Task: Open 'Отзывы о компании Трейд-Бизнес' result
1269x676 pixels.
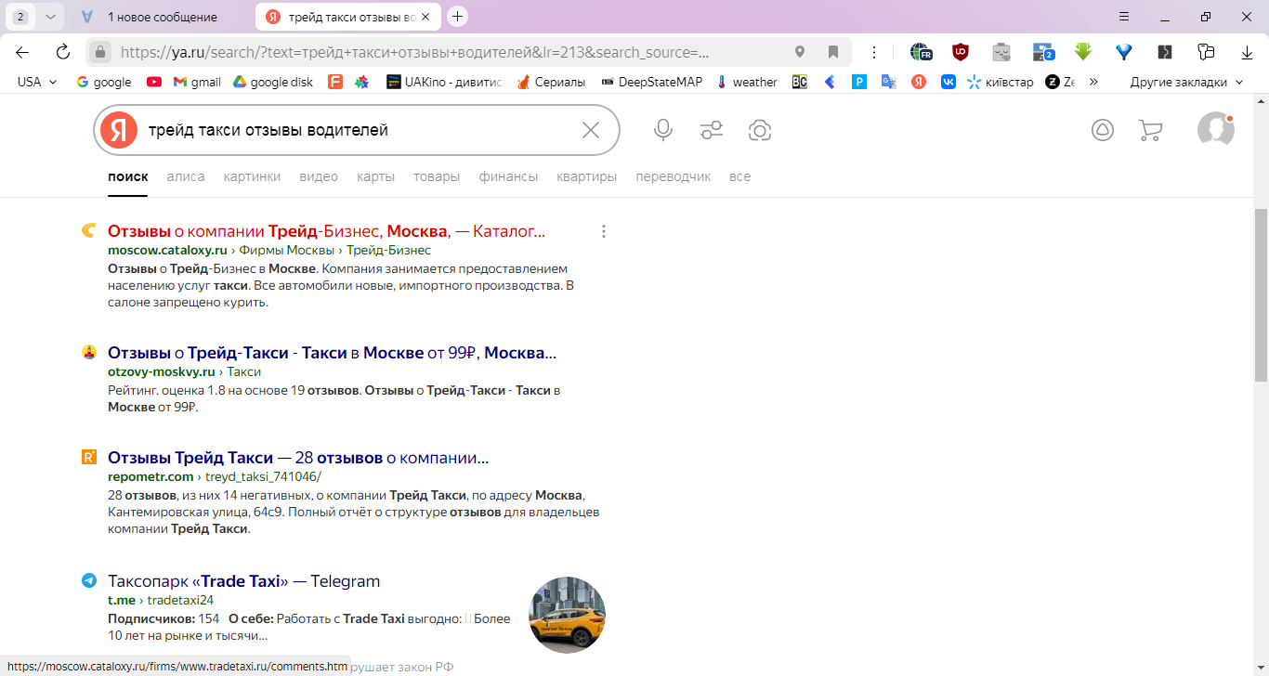Action: click(327, 231)
